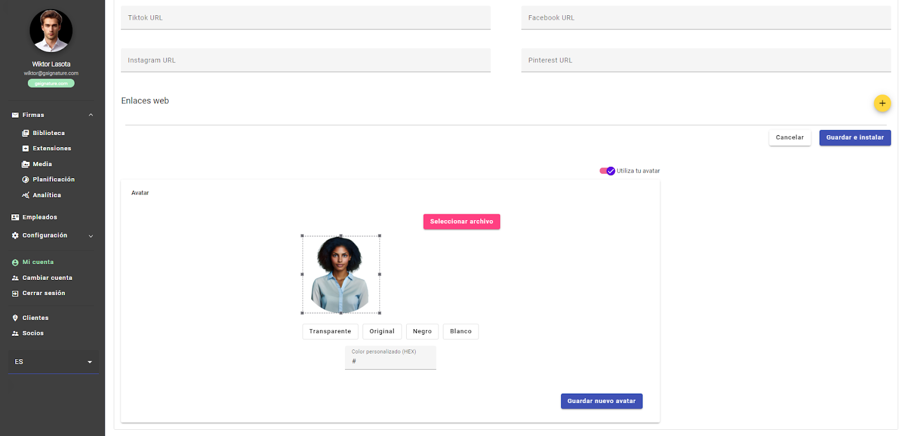Screen dimensions: 905x436
Task: Expand the Configuración submenu chevron
Action: click(90, 236)
